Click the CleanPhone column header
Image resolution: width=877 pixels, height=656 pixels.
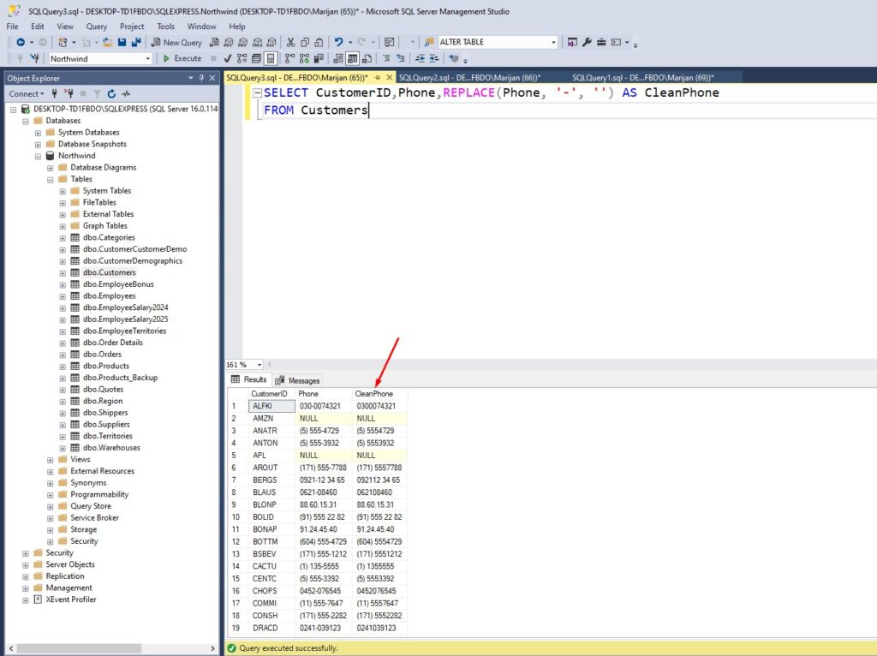click(379, 394)
